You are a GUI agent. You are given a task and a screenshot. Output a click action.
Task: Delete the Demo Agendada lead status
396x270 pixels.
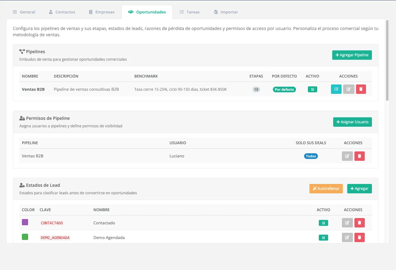pos(359,237)
